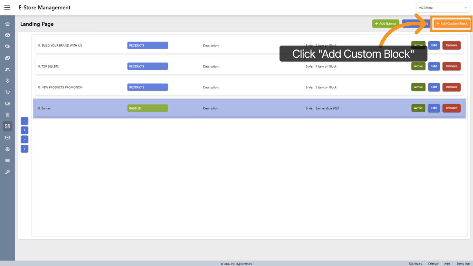The image size is (473, 266).
Task: Open Dashboard tab in footer
Action: pos(416,263)
